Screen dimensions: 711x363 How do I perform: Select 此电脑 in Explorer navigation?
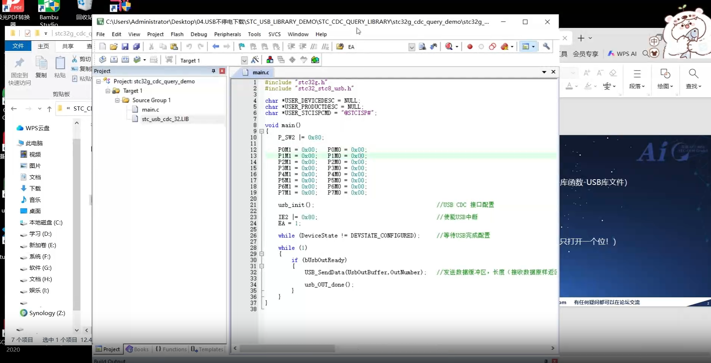tap(30, 143)
